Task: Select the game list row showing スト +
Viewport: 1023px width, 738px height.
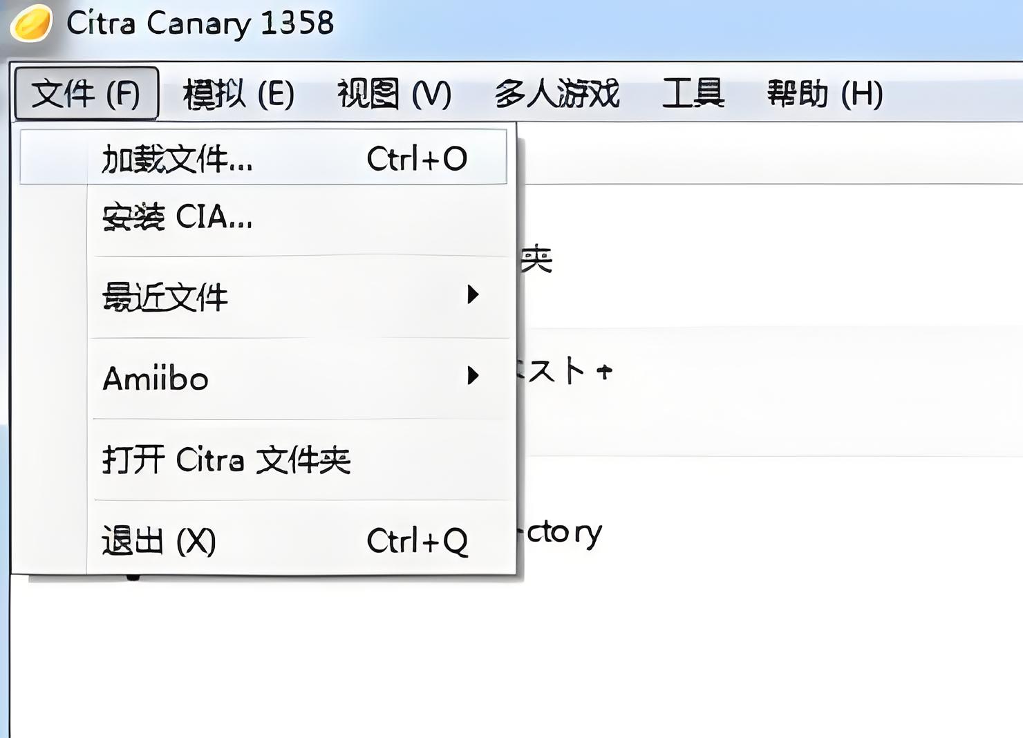Action: tap(770, 392)
